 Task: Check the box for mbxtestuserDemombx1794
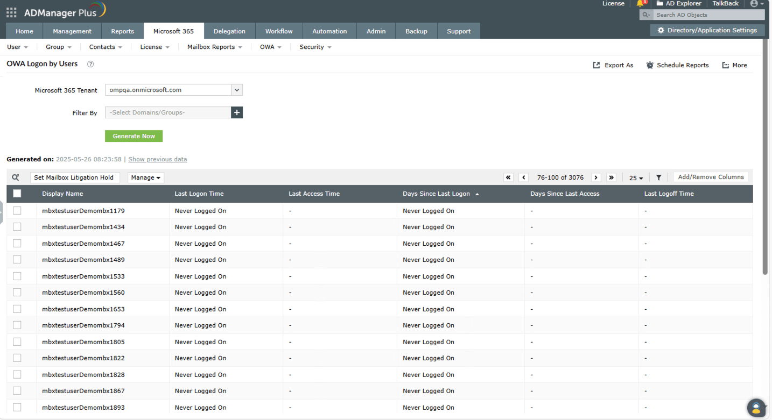[x=17, y=325]
